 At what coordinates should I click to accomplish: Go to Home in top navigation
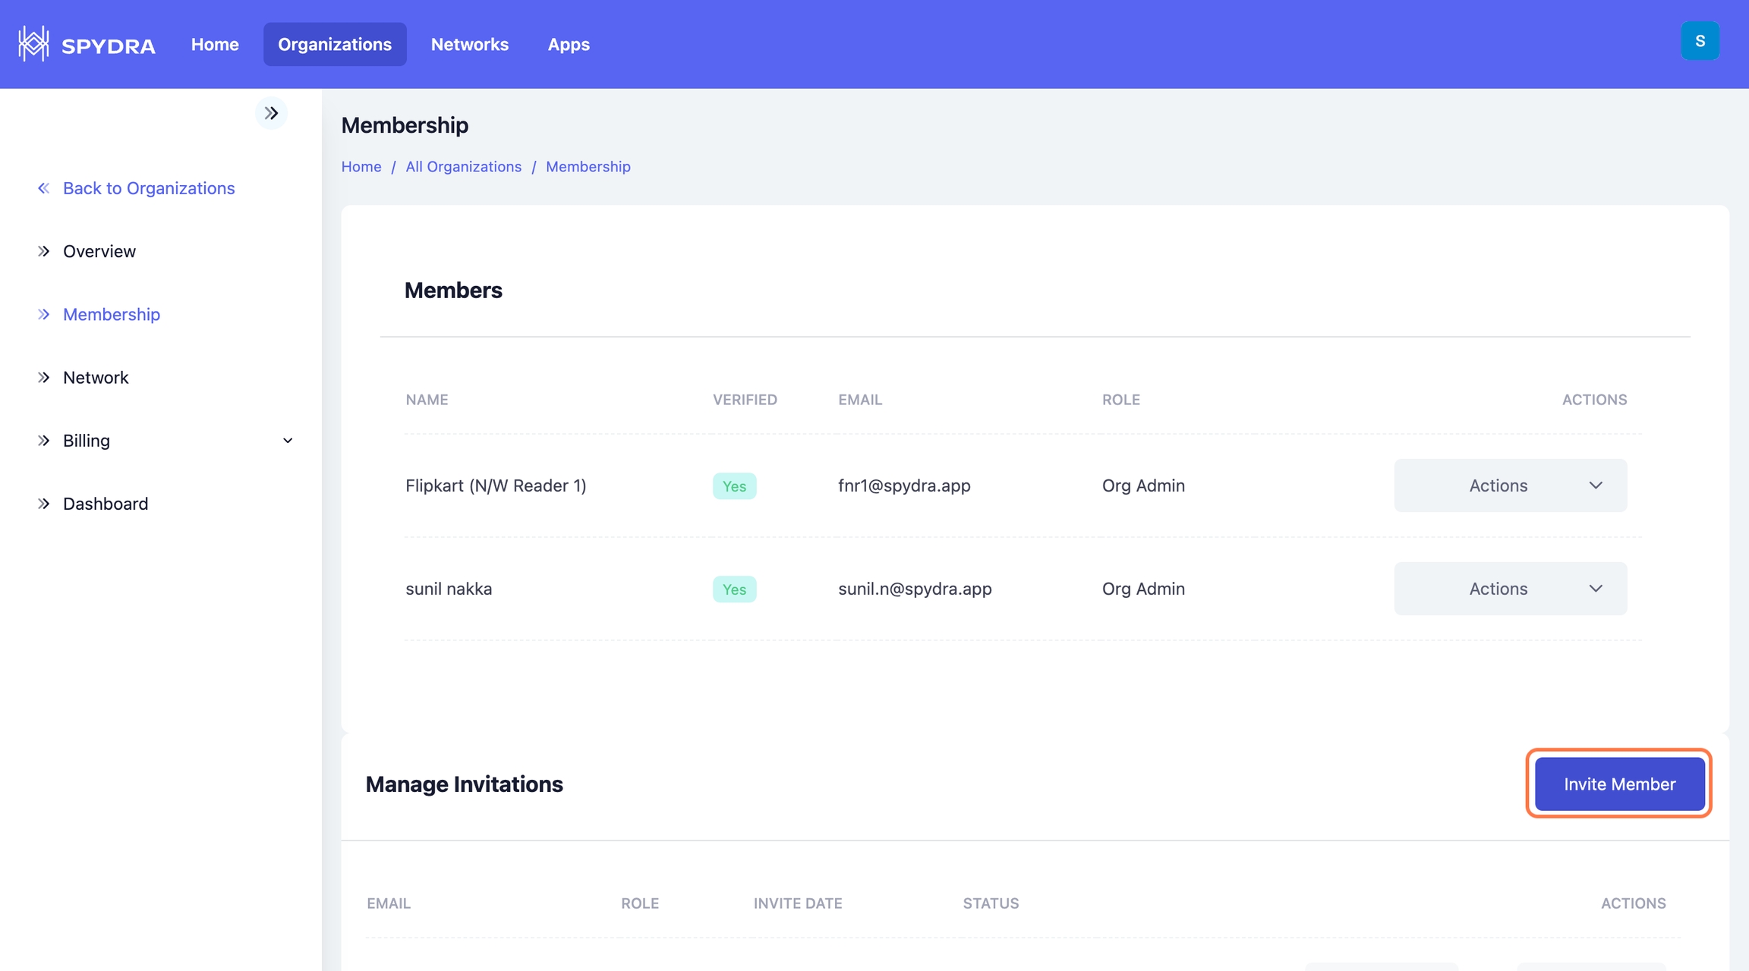215,45
